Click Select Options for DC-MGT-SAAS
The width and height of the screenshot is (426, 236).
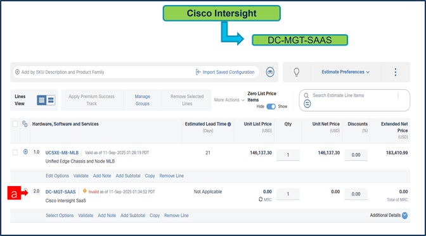pyautogui.click(x=60, y=215)
